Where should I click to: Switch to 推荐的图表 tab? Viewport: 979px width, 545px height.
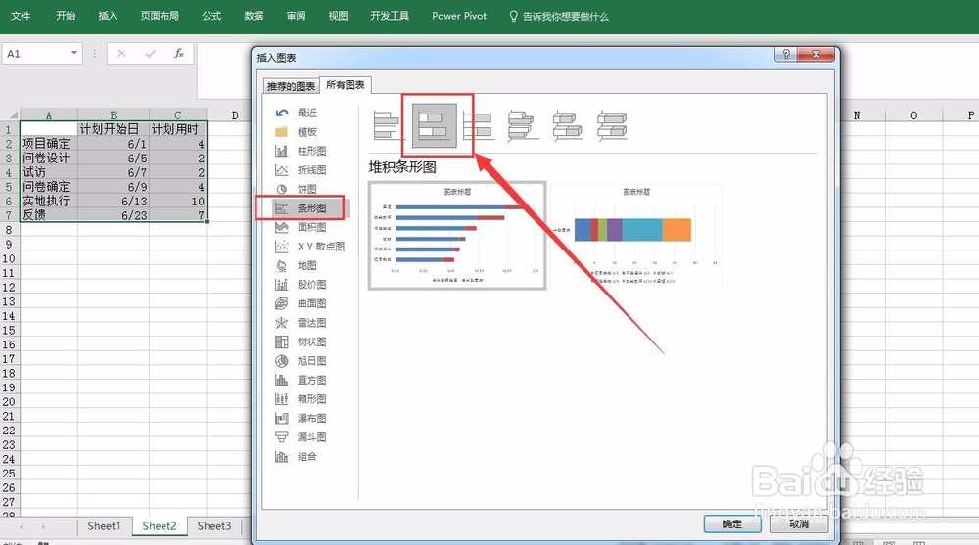pos(291,86)
